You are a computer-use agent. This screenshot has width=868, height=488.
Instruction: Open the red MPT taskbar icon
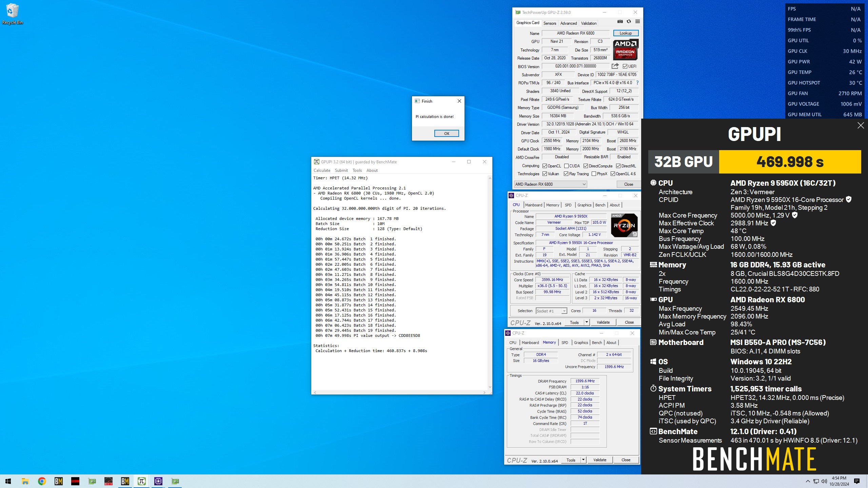(x=75, y=481)
